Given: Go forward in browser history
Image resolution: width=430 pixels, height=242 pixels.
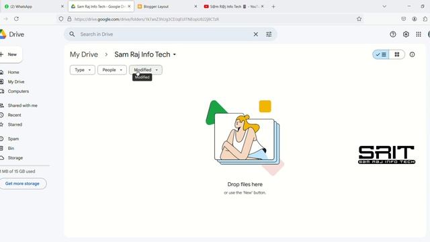Looking at the screenshot, I should (x=5, y=19).
